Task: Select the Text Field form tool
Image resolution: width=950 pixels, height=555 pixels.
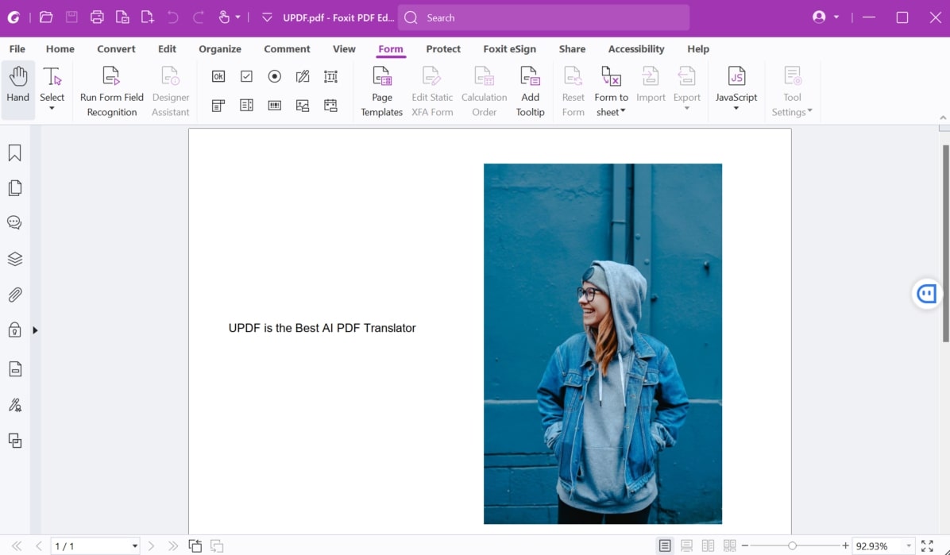Action: tap(330, 76)
